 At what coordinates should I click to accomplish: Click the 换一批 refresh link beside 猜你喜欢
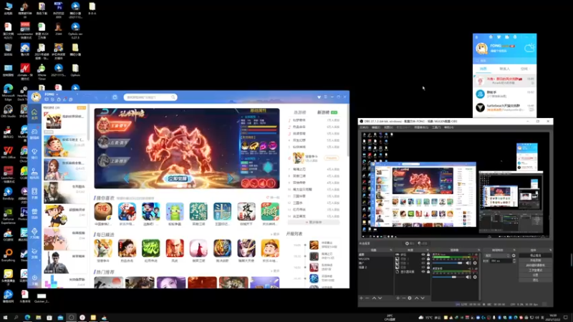click(x=274, y=197)
